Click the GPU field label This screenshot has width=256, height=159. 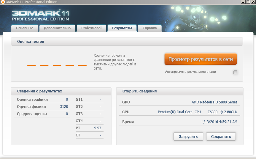pyautogui.click(x=126, y=102)
